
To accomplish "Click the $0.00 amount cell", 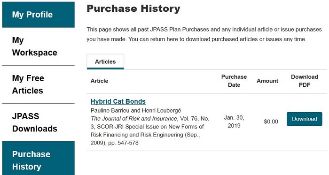I will coord(271,122).
